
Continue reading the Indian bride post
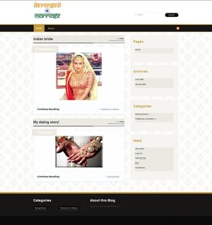tap(48, 109)
